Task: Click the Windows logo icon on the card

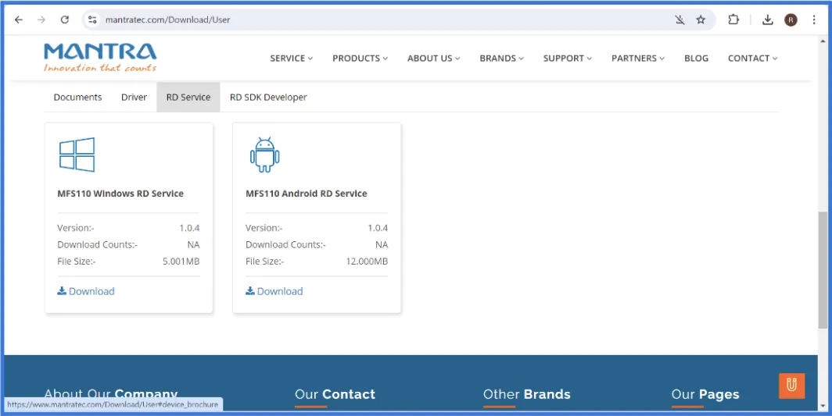Action: [x=77, y=155]
